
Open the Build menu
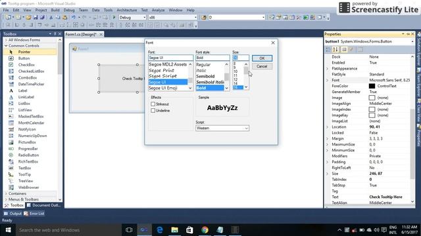coord(55,10)
